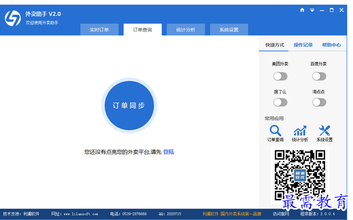Click the QR code image
The height and width of the screenshot is (220, 353).
tap(300, 175)
